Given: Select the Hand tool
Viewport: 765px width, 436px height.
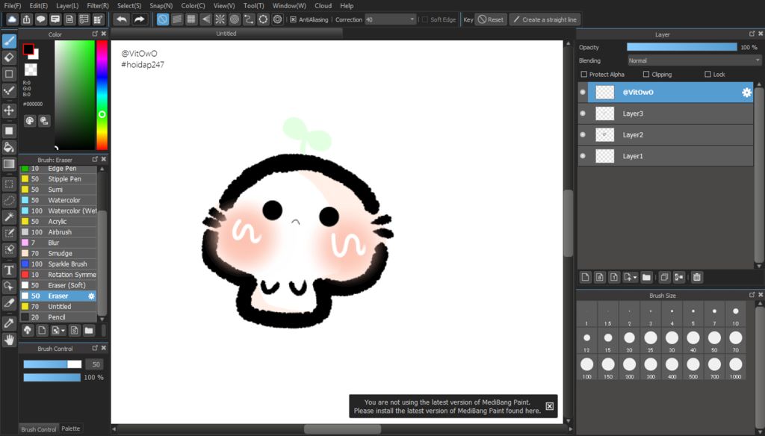Looking at the screenshot, I should pyautogui.click(x=9, y=340).
